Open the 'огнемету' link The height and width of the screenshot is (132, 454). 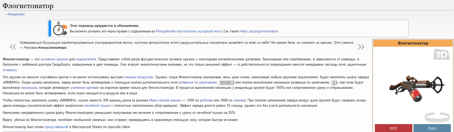pos(10,70)
